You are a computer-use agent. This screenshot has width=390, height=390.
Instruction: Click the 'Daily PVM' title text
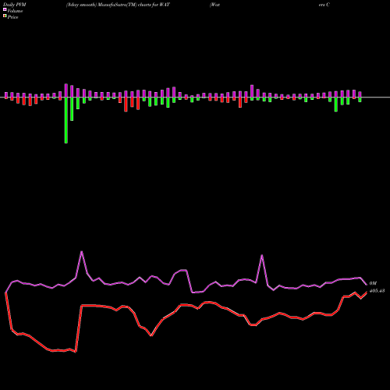(15, 5)
